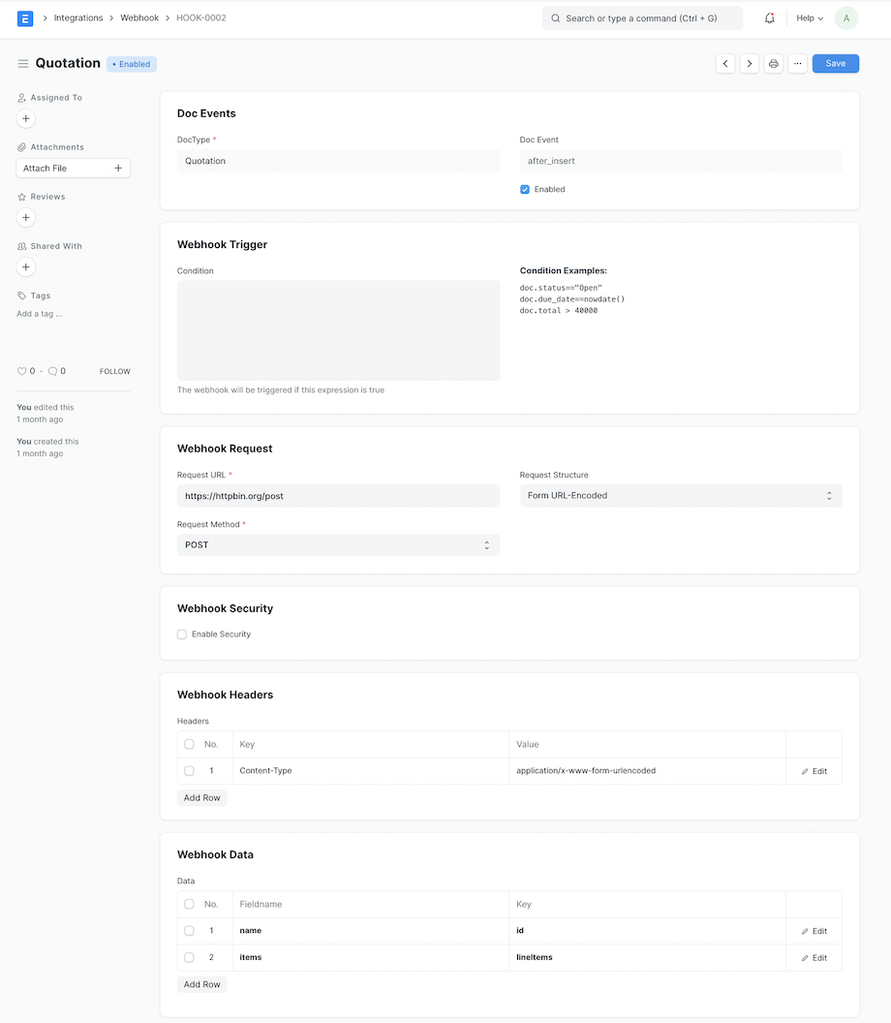Click the Request URL input field
The image size is (891, 1023).
tap(338, 496)
